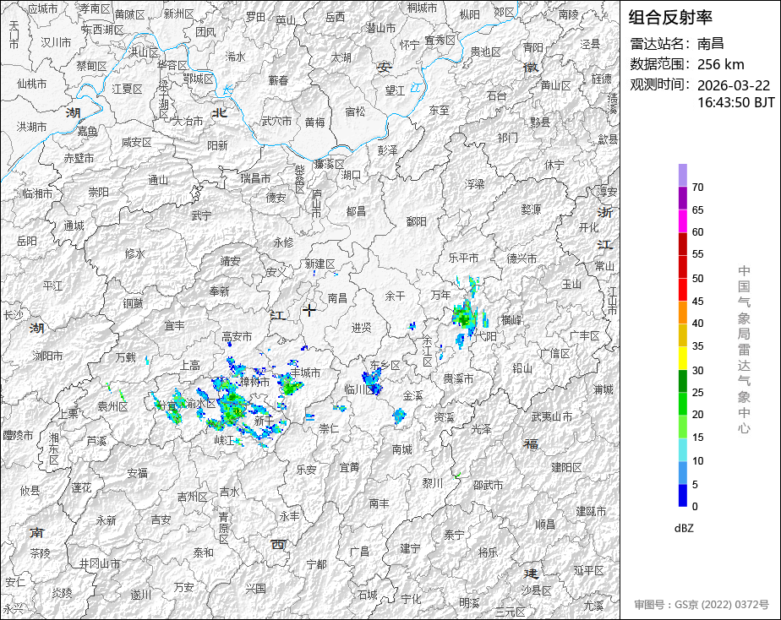Click the '黄梅' map label
The image size is (781, 620).
[x=314, y=122]
